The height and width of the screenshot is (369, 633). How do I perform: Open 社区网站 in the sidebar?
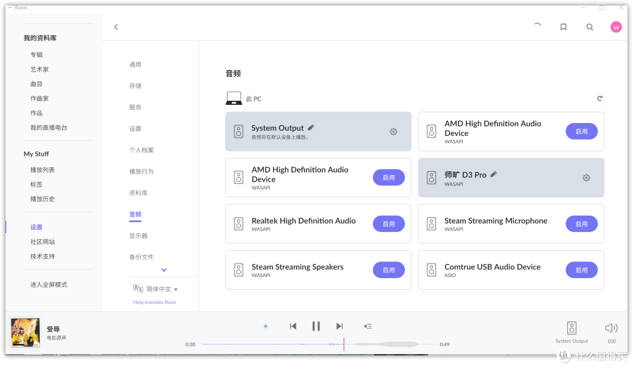click(42, 241)
